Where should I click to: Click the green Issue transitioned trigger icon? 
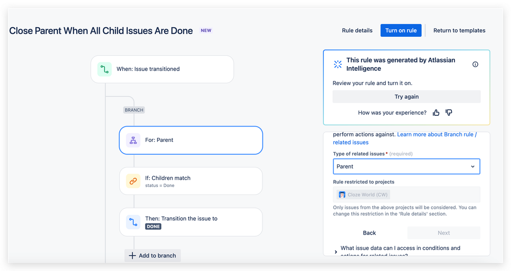tap(104, 69)
